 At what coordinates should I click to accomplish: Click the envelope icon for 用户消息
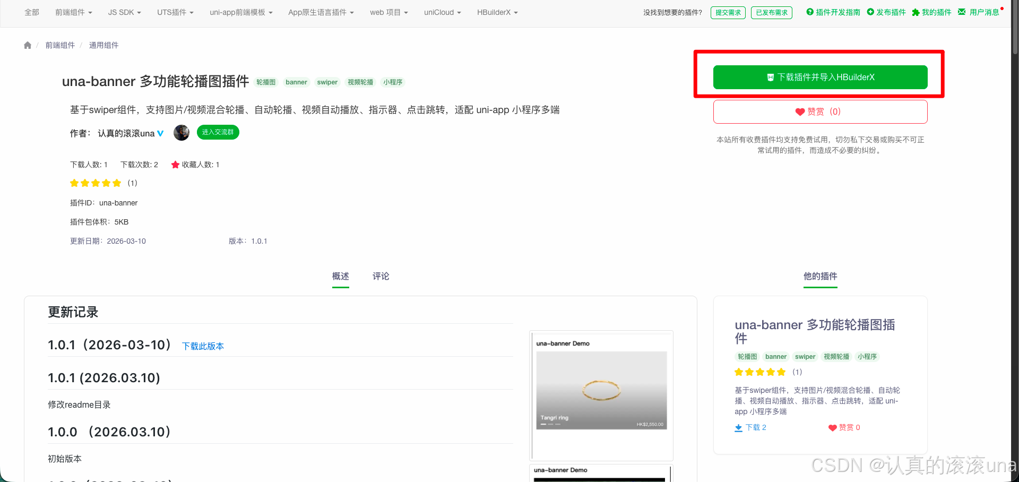point(962,12)
